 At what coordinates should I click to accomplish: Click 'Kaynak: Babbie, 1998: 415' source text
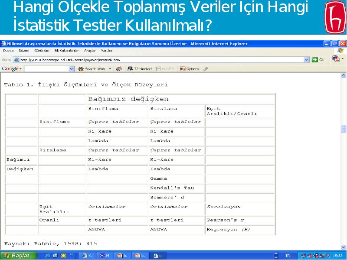tap(51, 244)
